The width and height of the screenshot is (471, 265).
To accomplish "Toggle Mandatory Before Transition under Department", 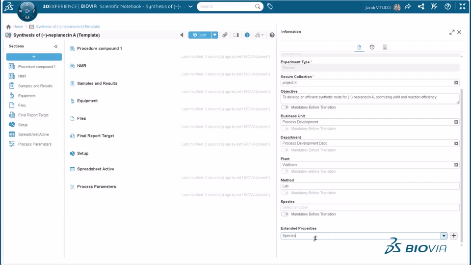I will tap(285, 150).
